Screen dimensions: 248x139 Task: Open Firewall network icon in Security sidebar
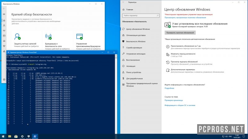4,31
